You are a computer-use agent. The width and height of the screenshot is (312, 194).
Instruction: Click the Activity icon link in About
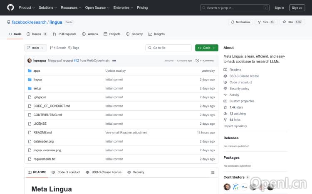coord(225,95)
